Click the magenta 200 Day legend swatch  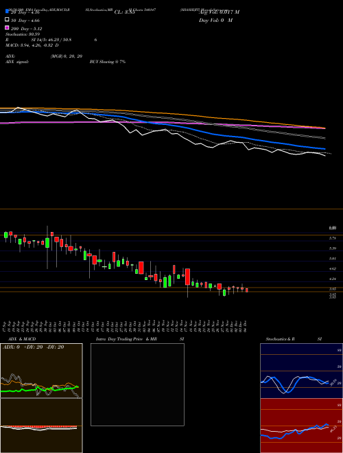point(8,27)
